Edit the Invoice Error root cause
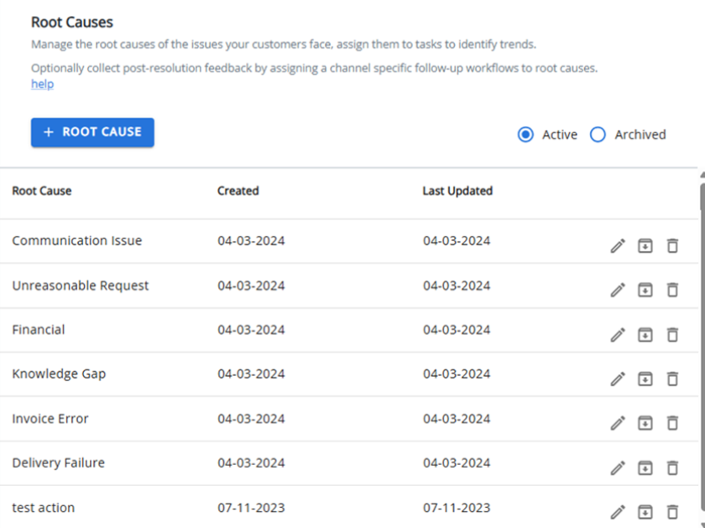Image resolution: width=705 pixels, height=528 pixels. point(618,423)
